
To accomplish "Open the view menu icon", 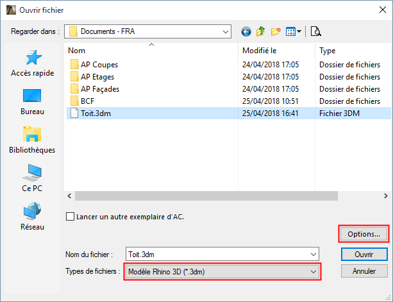I will tap(293, 31).
